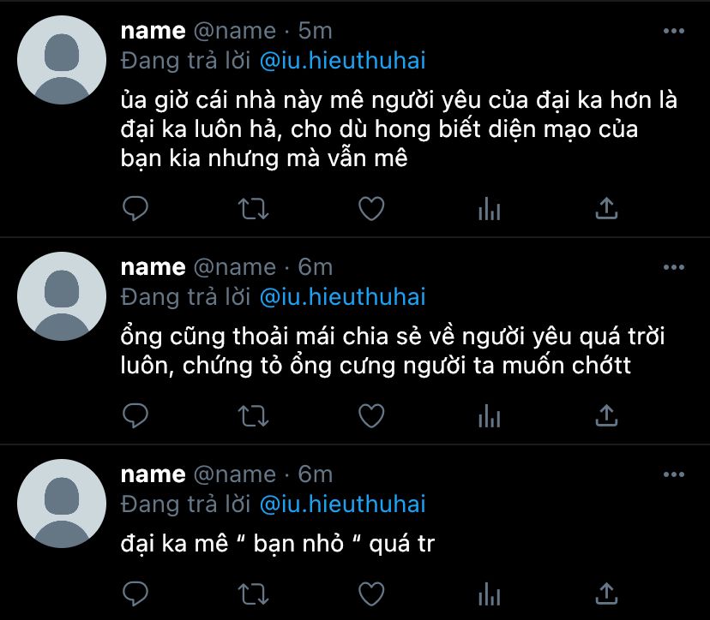Retweet the first tweet posted 5m ago
This screenshot has height=620, width=710.
coord(253,209)
